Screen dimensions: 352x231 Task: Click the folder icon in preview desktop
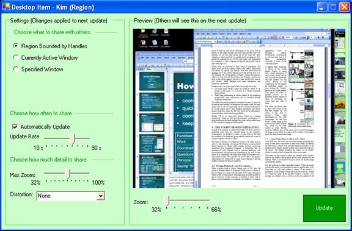pos(143,31)
